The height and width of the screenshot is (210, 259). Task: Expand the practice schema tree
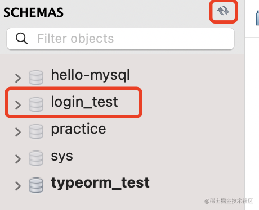[18, 132]
